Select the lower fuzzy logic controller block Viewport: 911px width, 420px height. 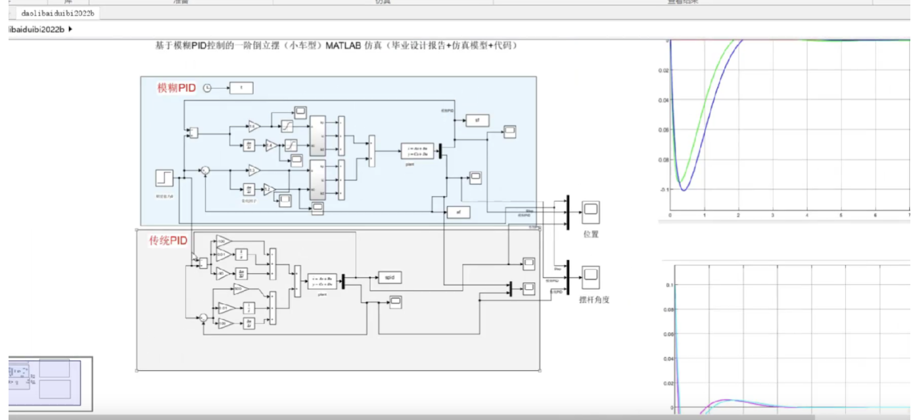coord(317,179)
